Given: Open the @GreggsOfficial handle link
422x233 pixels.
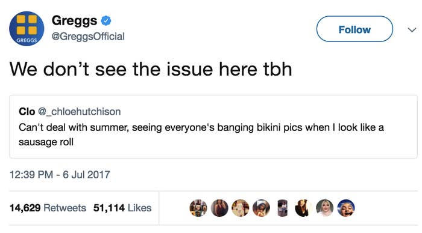Looking at the screenshot, I should 88,36.
